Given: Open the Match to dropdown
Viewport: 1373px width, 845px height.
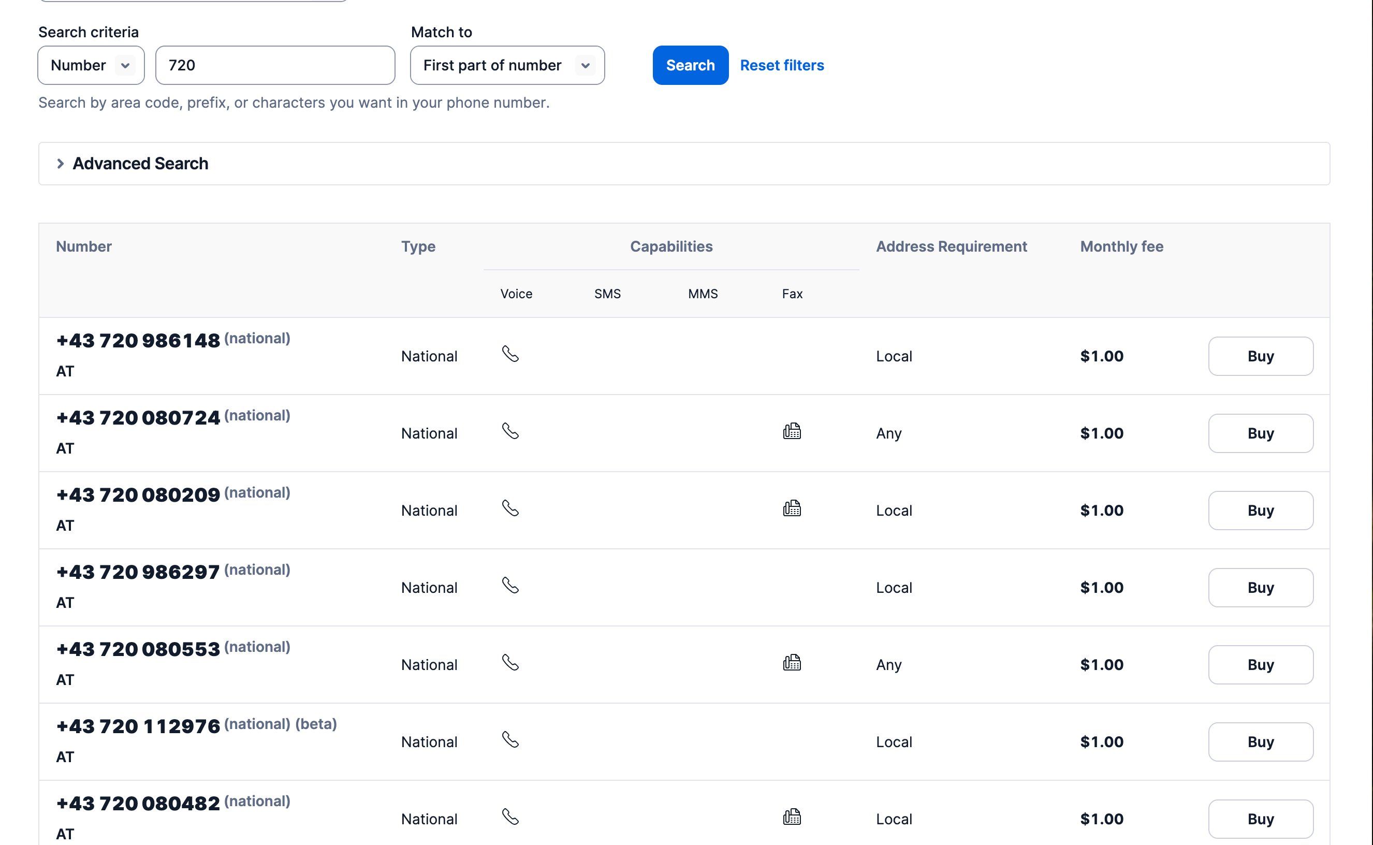Looking at the screenshot, I should coord(506,65).
